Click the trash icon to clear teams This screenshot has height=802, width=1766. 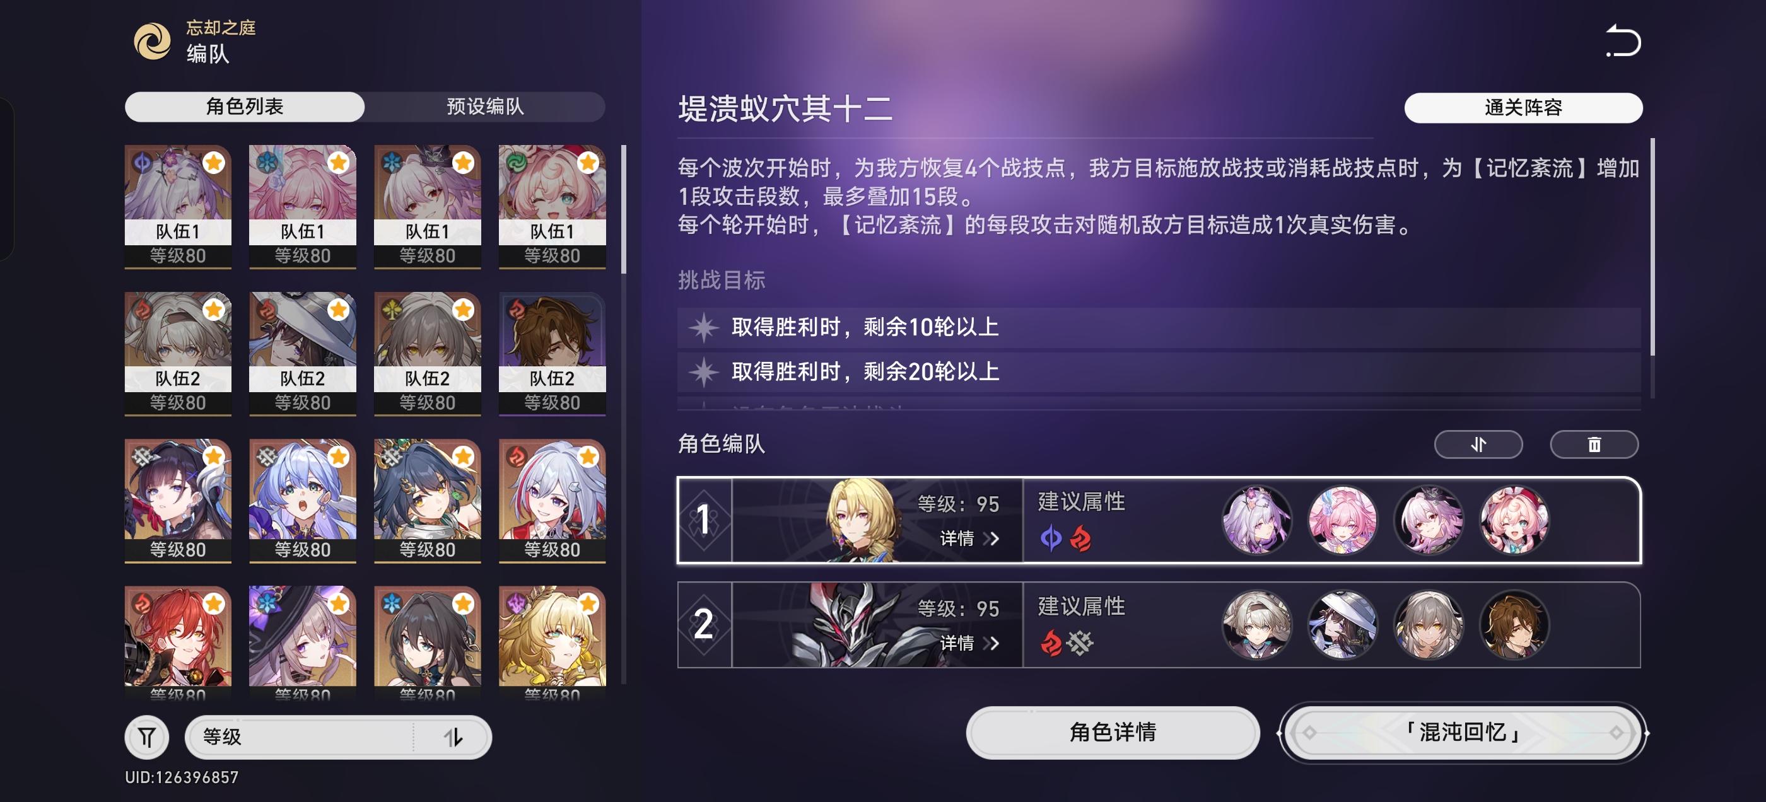[1594, 444]
